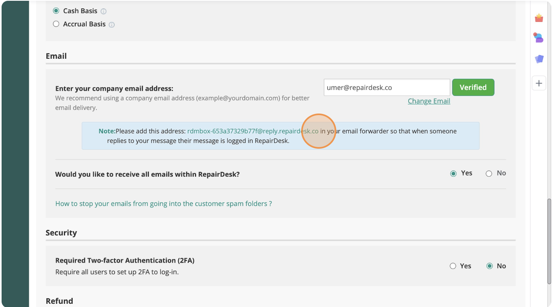
Task: Click the company email address input field
Action: [386, 88]
